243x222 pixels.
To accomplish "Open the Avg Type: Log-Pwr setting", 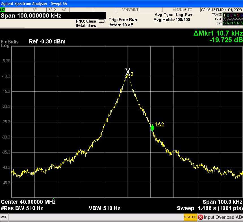I will 173,15.
